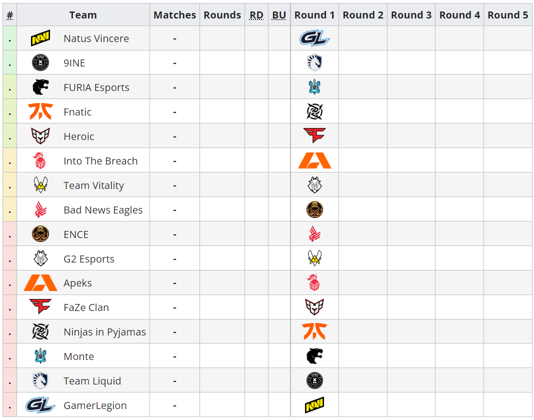Click 9INE logo in Round 1 column
Viewport: 534px width, 420px height.
tap(314, 380)
